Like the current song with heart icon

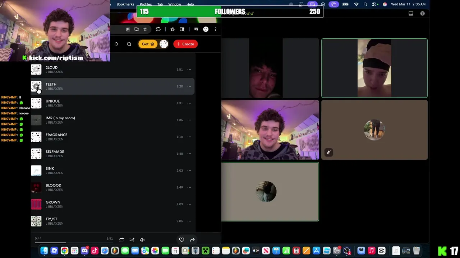(x=181, y=240)
